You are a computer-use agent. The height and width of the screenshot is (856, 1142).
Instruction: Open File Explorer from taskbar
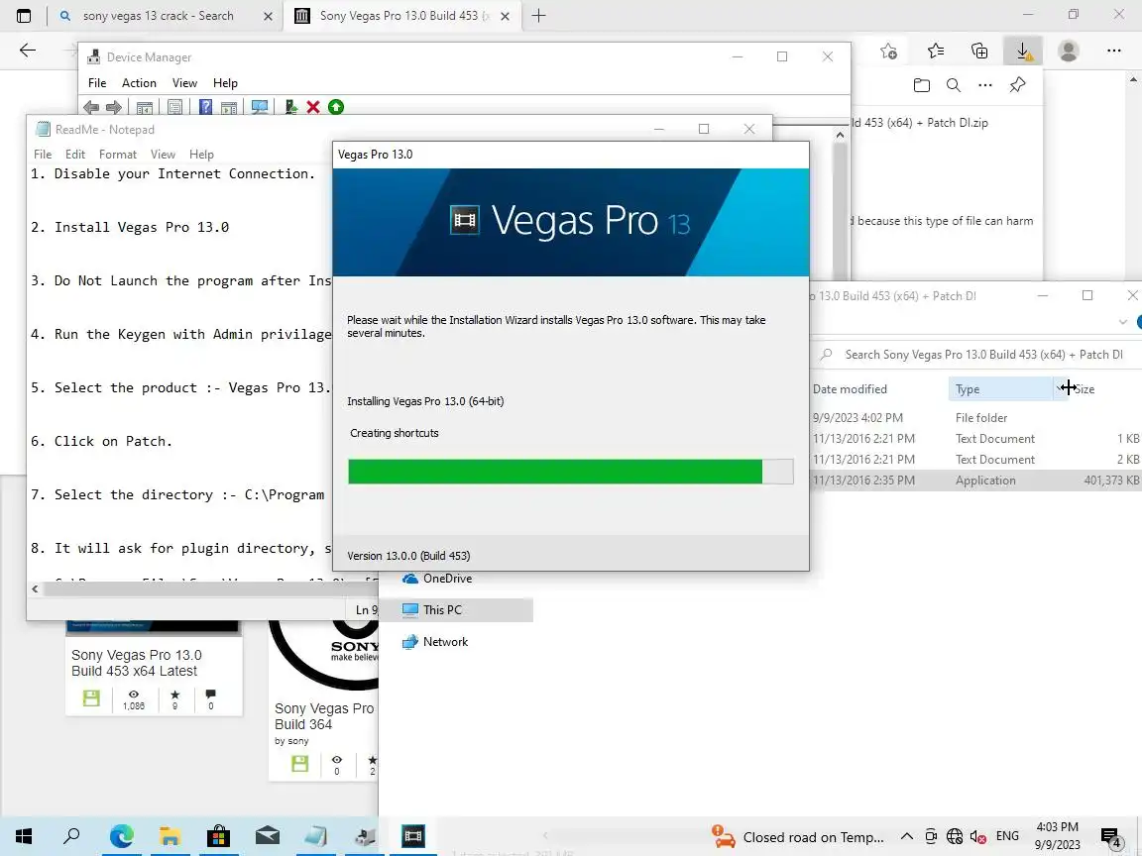tap(170, 836)
